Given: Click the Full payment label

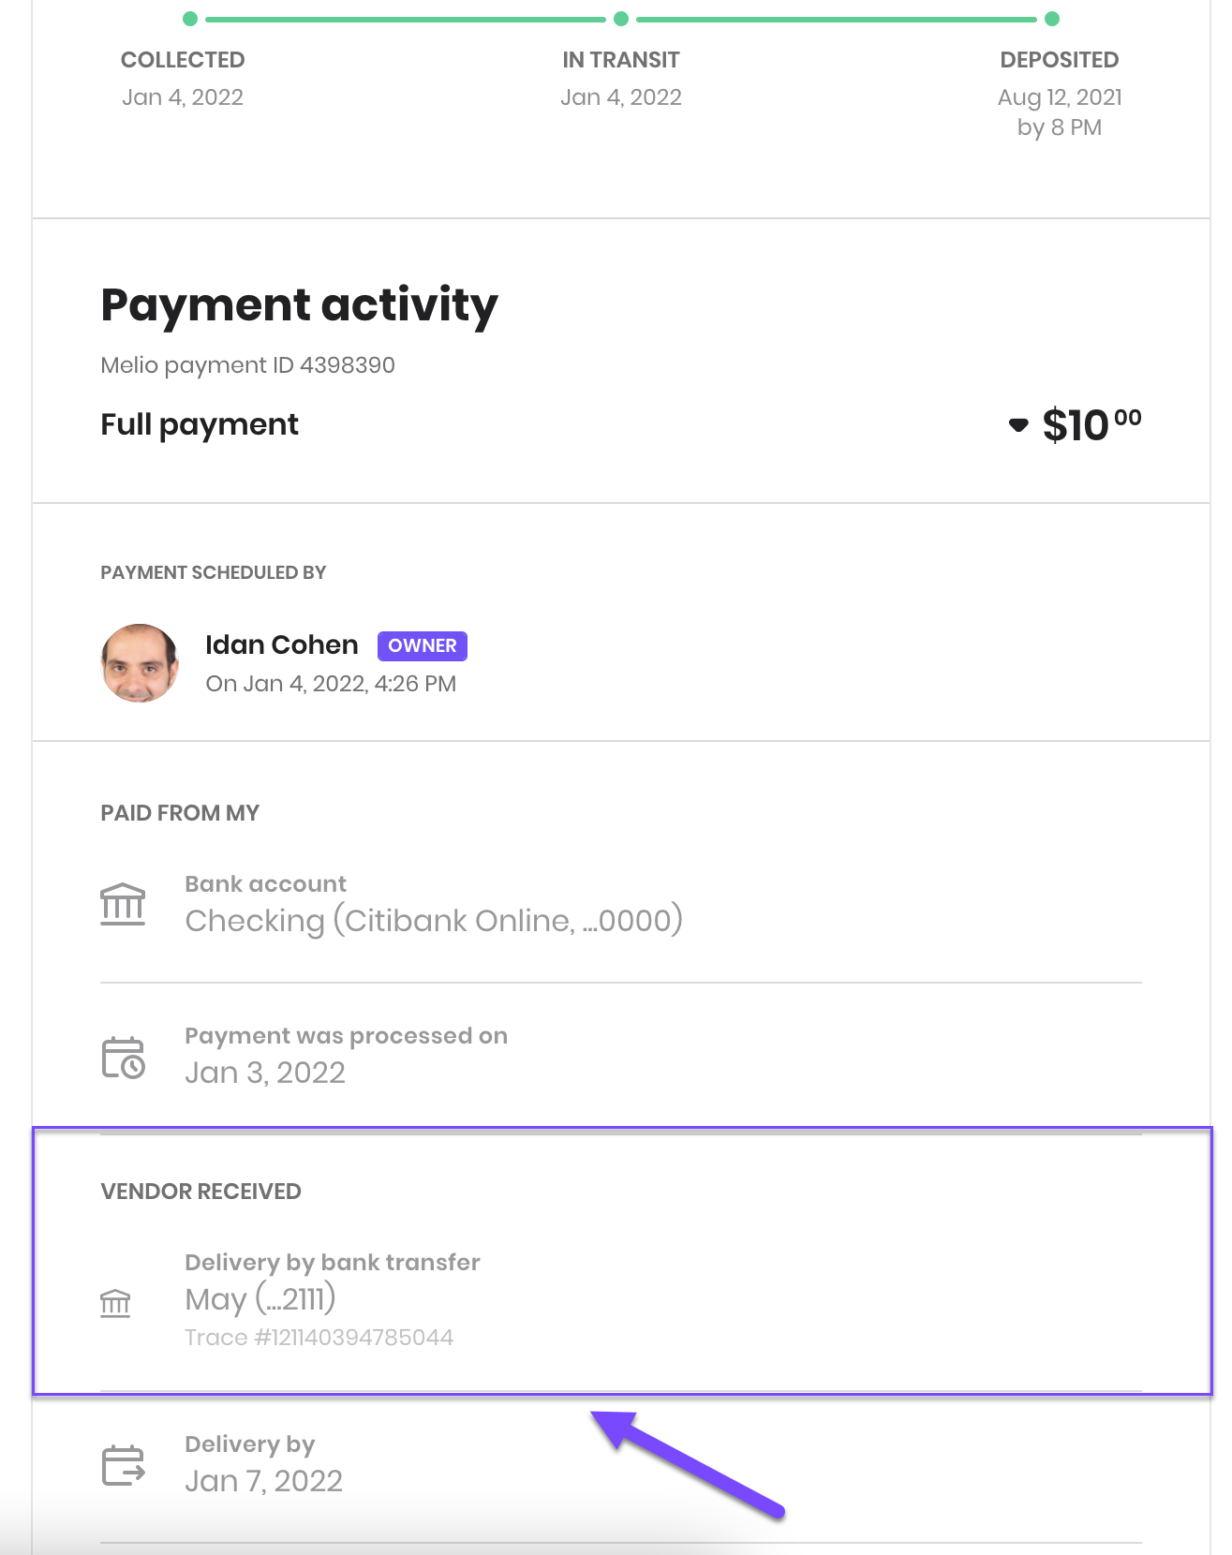Looking at the screenshot, I should click(200, 425).
